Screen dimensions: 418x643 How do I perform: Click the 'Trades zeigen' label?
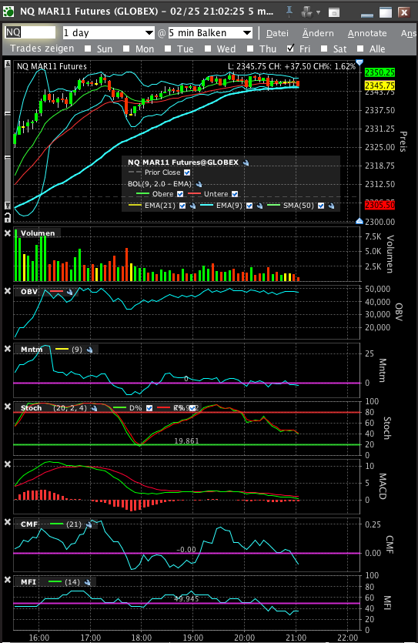click(x=42, y=49)
